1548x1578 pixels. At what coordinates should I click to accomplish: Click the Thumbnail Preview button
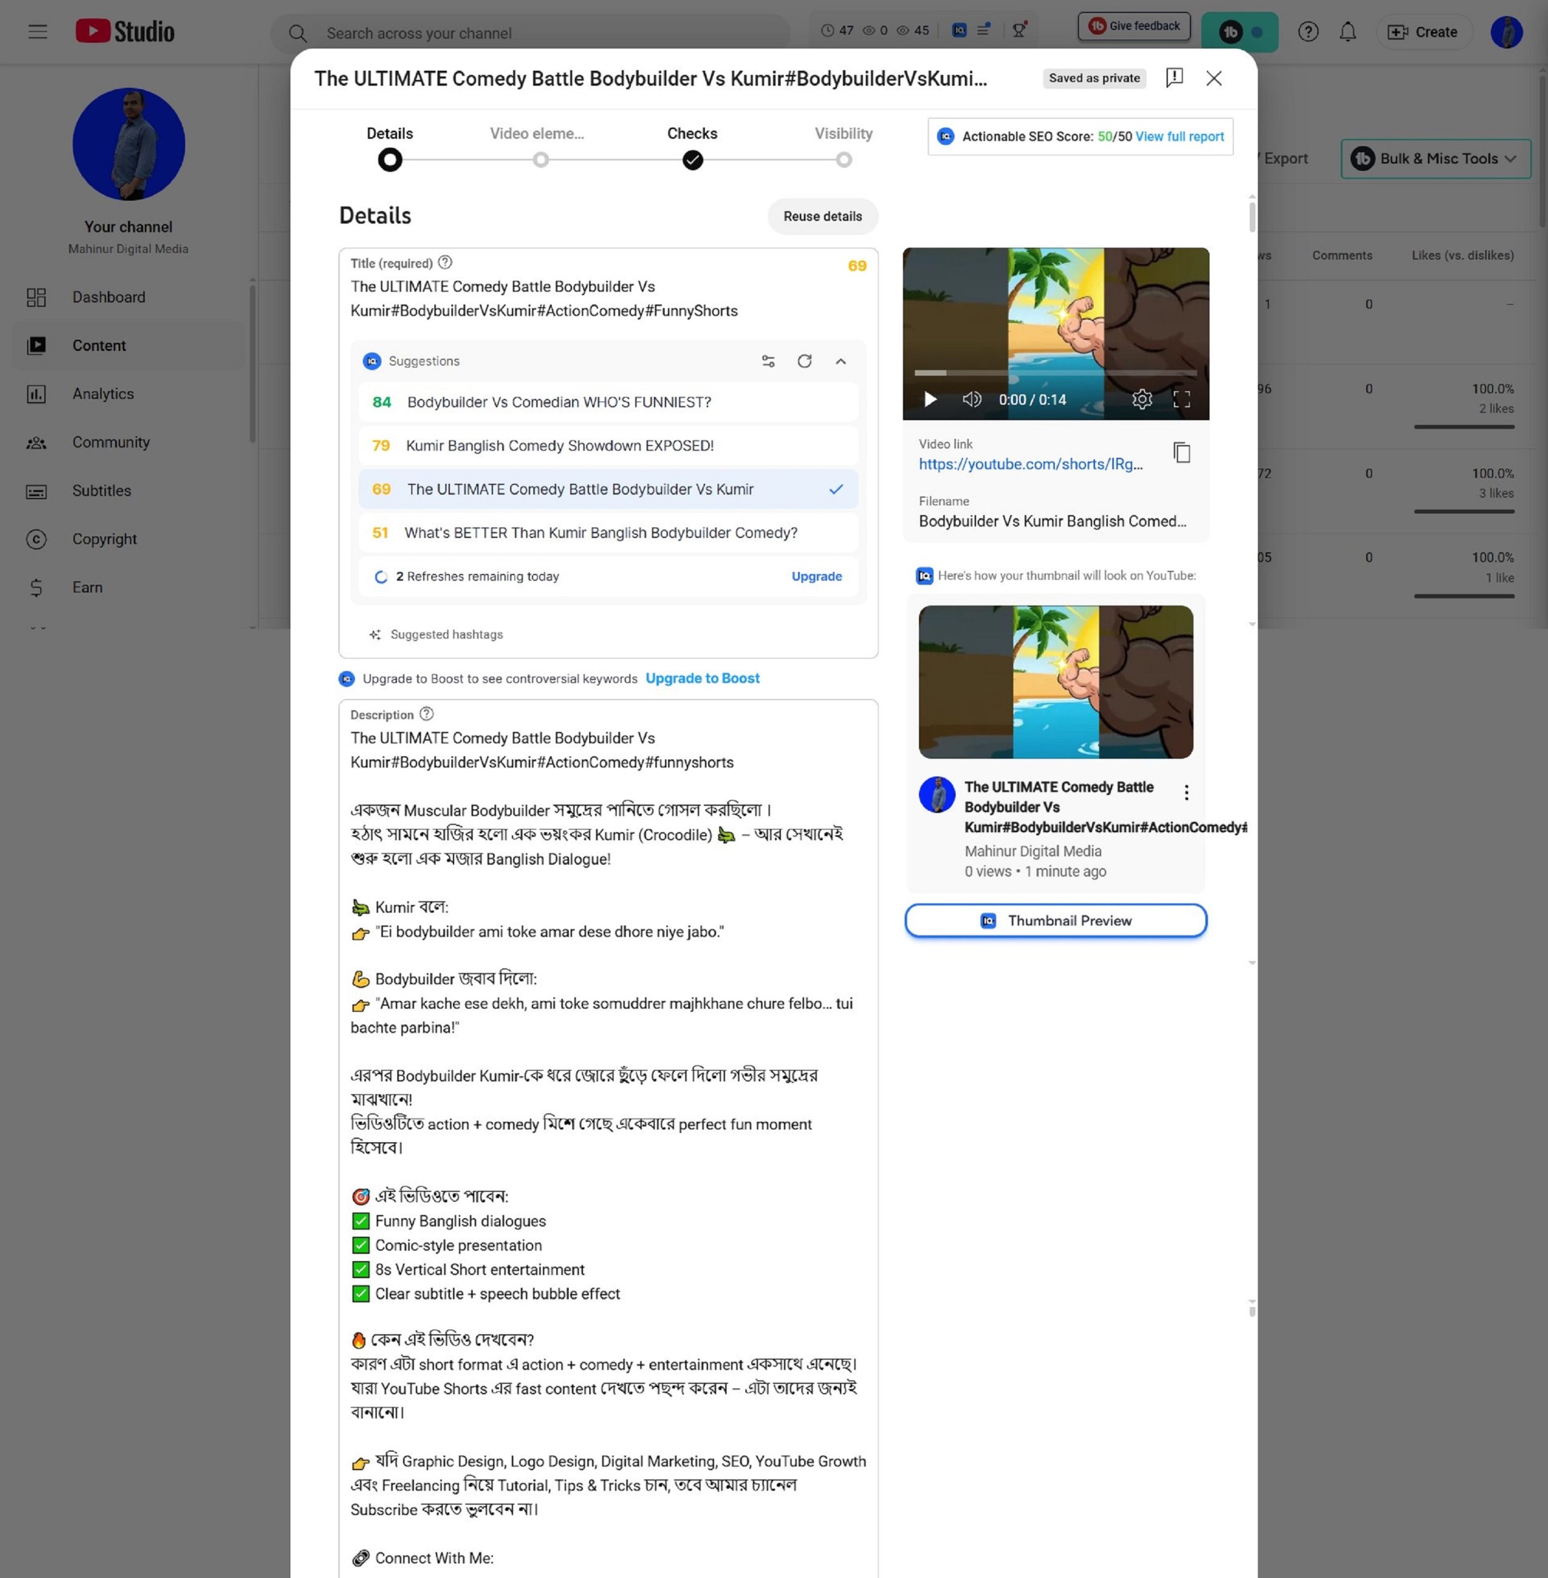pyautogui.click(x=1055, y=921)
